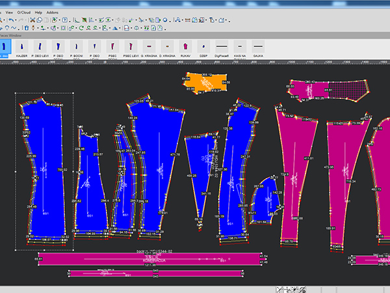Click the Copy icon next to scissors
Screen dimensions: 390x293
(40, 20)
